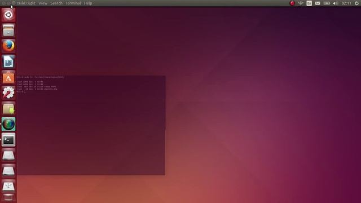Open the View menu
The height and width of the screenshot is (203, 361).
[x=43, y=3]
